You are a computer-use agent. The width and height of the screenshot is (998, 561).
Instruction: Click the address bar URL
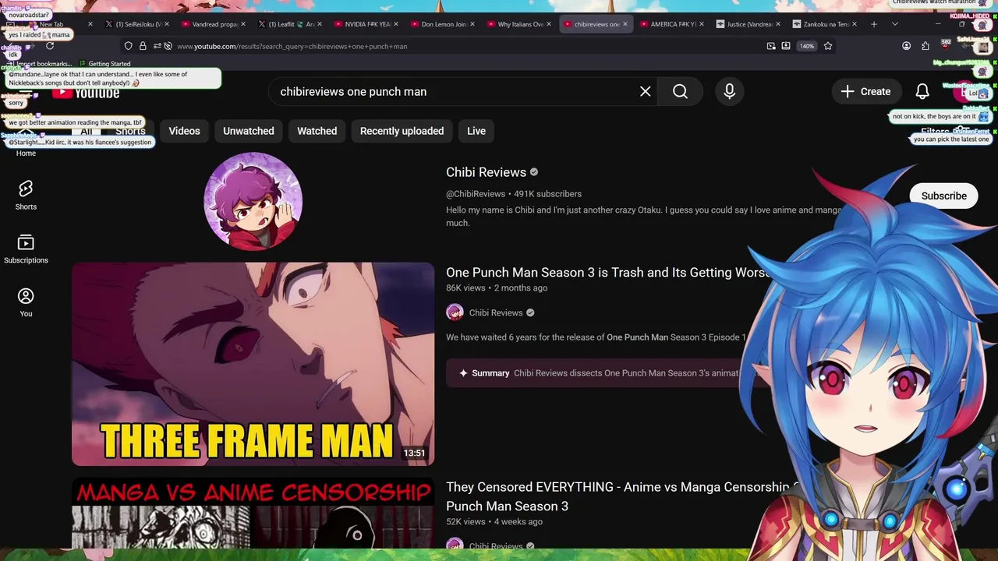click(292, 46)
